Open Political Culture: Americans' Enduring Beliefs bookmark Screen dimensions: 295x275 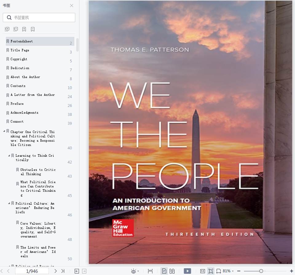point(35,208)
